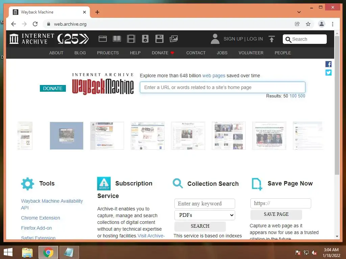Click the SAVE PAGE button
The width and height of the screenshot is (346, 259).
pos(276,214)
